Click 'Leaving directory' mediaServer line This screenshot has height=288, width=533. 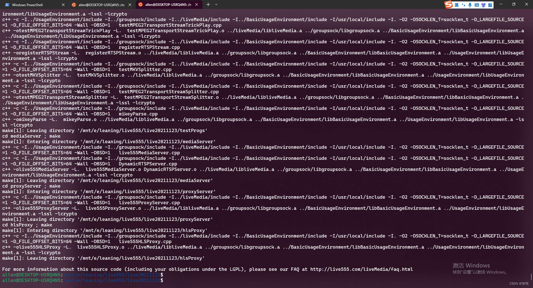[108, 180]
